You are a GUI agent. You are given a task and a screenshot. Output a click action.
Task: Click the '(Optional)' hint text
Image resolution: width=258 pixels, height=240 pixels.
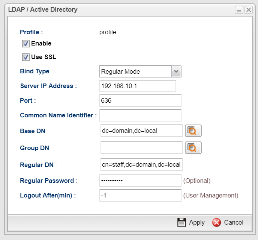[197, 181]
